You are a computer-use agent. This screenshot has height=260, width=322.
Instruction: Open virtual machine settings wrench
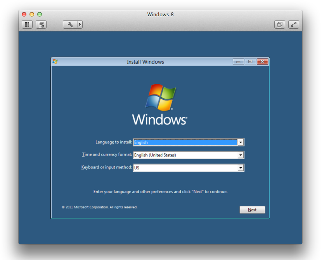[70, 24]
